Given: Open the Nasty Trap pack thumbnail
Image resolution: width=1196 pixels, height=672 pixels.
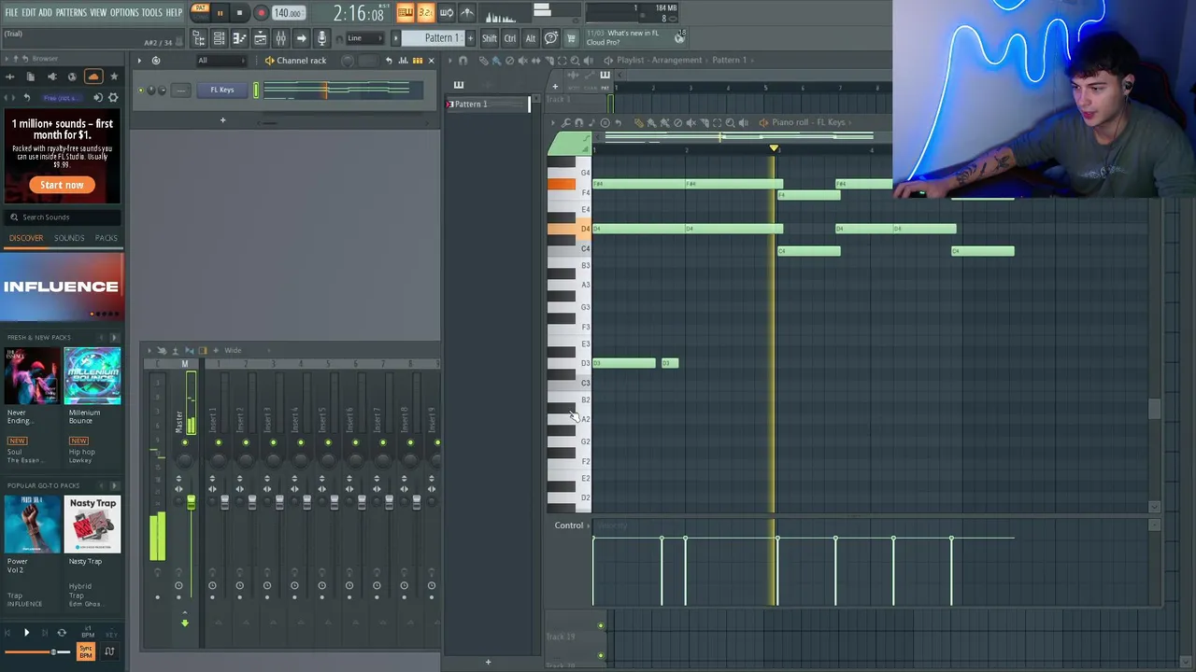Looking at the screenshot, I should (92, 525).
